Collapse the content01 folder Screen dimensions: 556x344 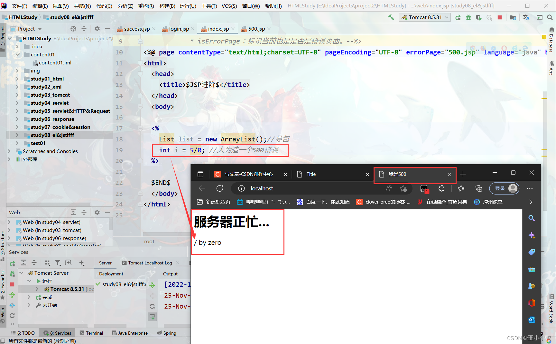pyautogui.click(x=17, y=54)
